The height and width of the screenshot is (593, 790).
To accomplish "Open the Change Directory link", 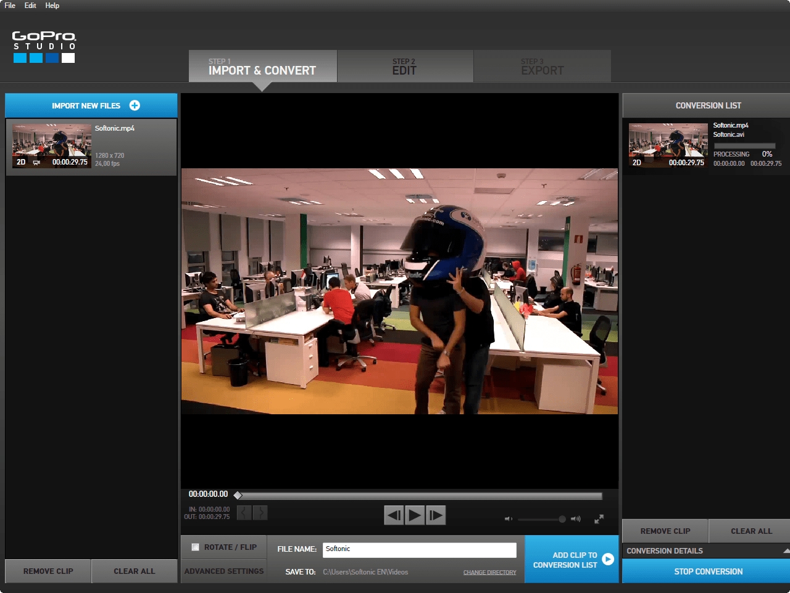I will coord(489,573).
